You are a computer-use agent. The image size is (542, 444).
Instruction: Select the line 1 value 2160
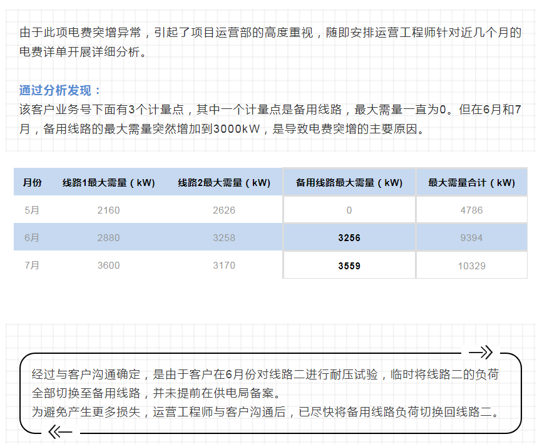[108, 210]
